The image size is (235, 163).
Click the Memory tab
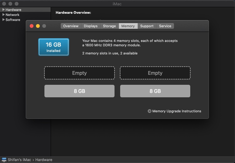tap(128, 26)
